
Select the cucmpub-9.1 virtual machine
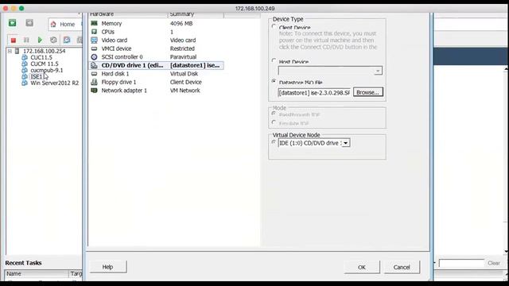(x=47, y=70)
